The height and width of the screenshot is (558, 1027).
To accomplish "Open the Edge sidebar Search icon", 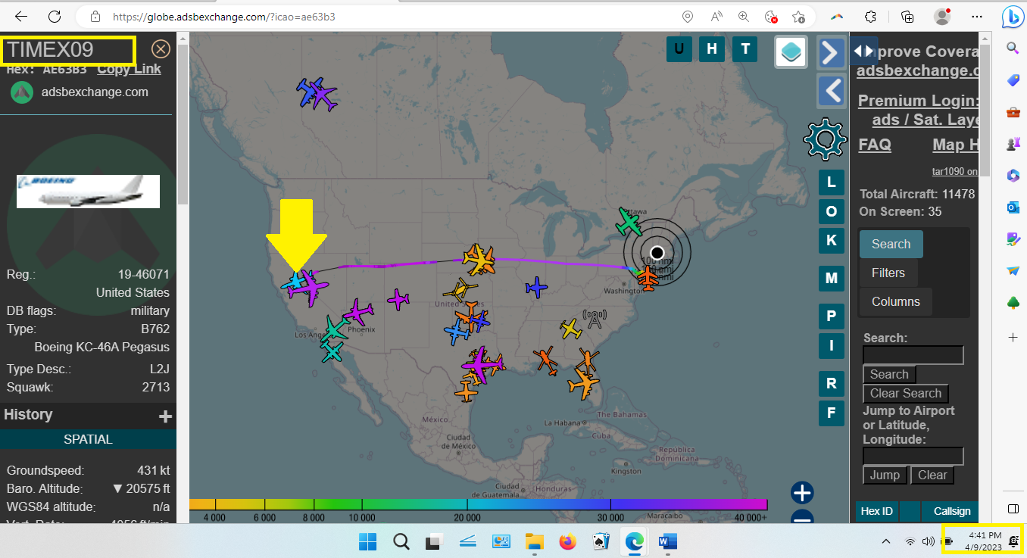I will [1013, 48].
